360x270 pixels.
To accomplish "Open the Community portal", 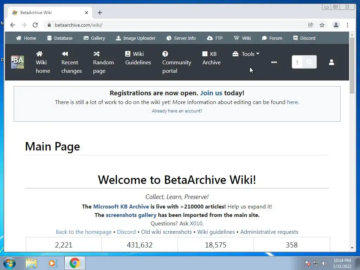I will 176,62.
